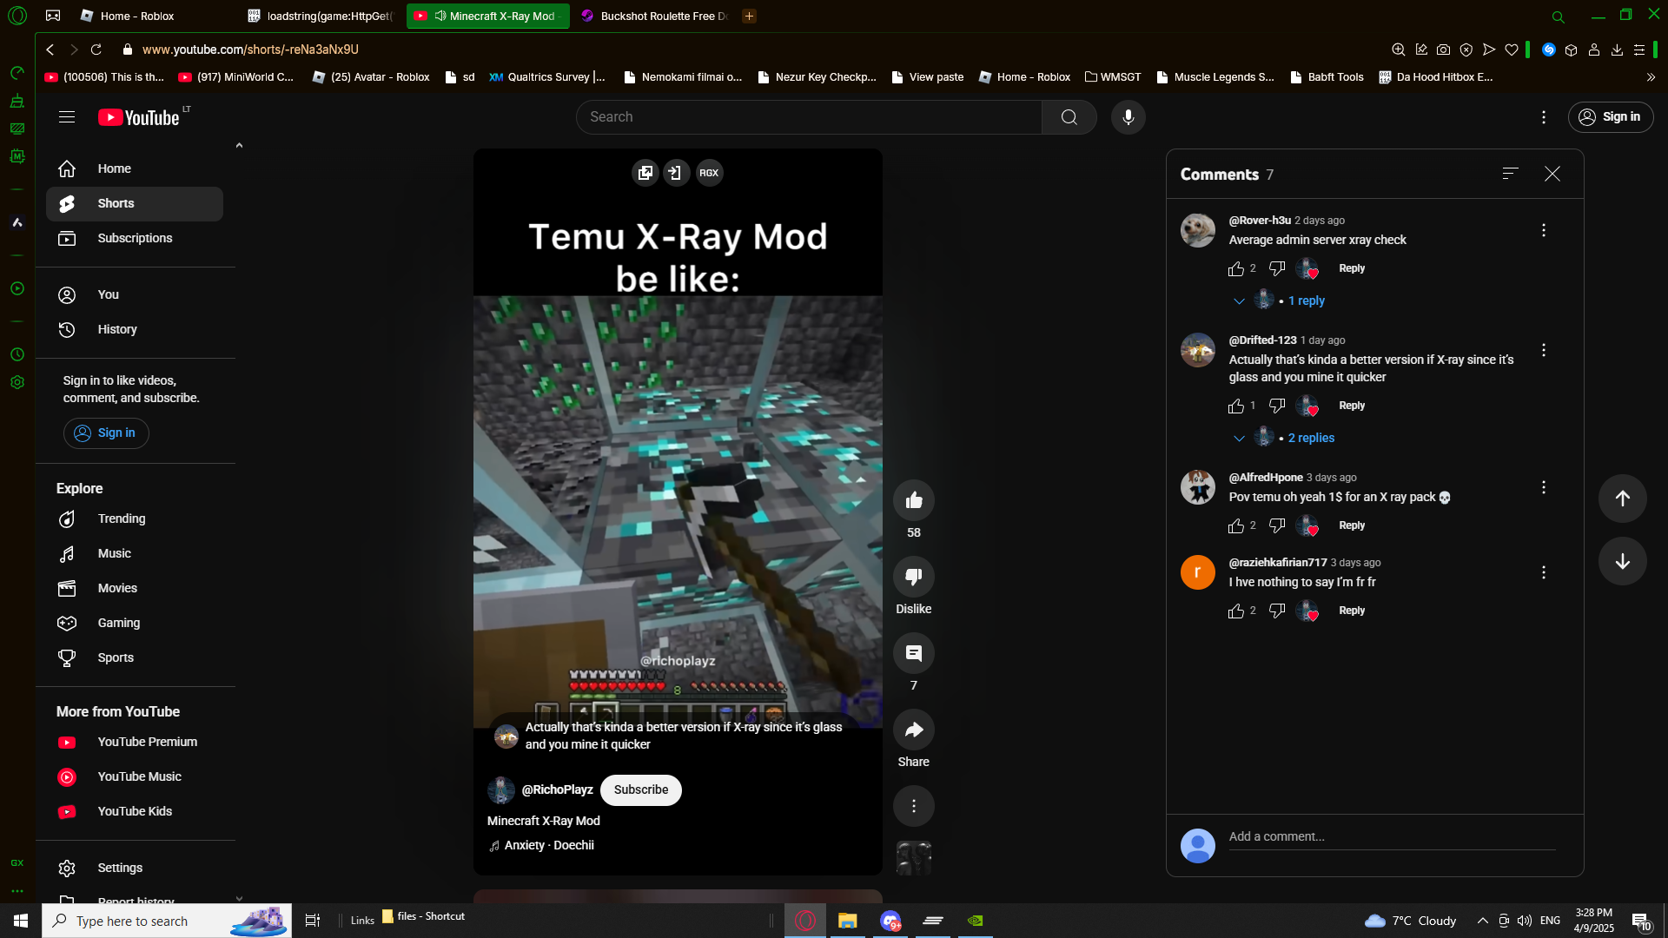
Task: Open options menu for @raziehkafirian717's comment
Action: pyautogui.click(x=1544, y=572)
